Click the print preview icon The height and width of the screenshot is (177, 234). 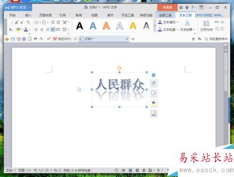click(29, 39)
